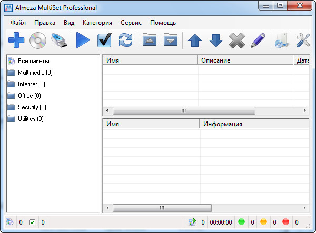Screen dimensions: 316x233
Task: Open settings with the wrench tools icon
Action: click(x=304, y=40)
